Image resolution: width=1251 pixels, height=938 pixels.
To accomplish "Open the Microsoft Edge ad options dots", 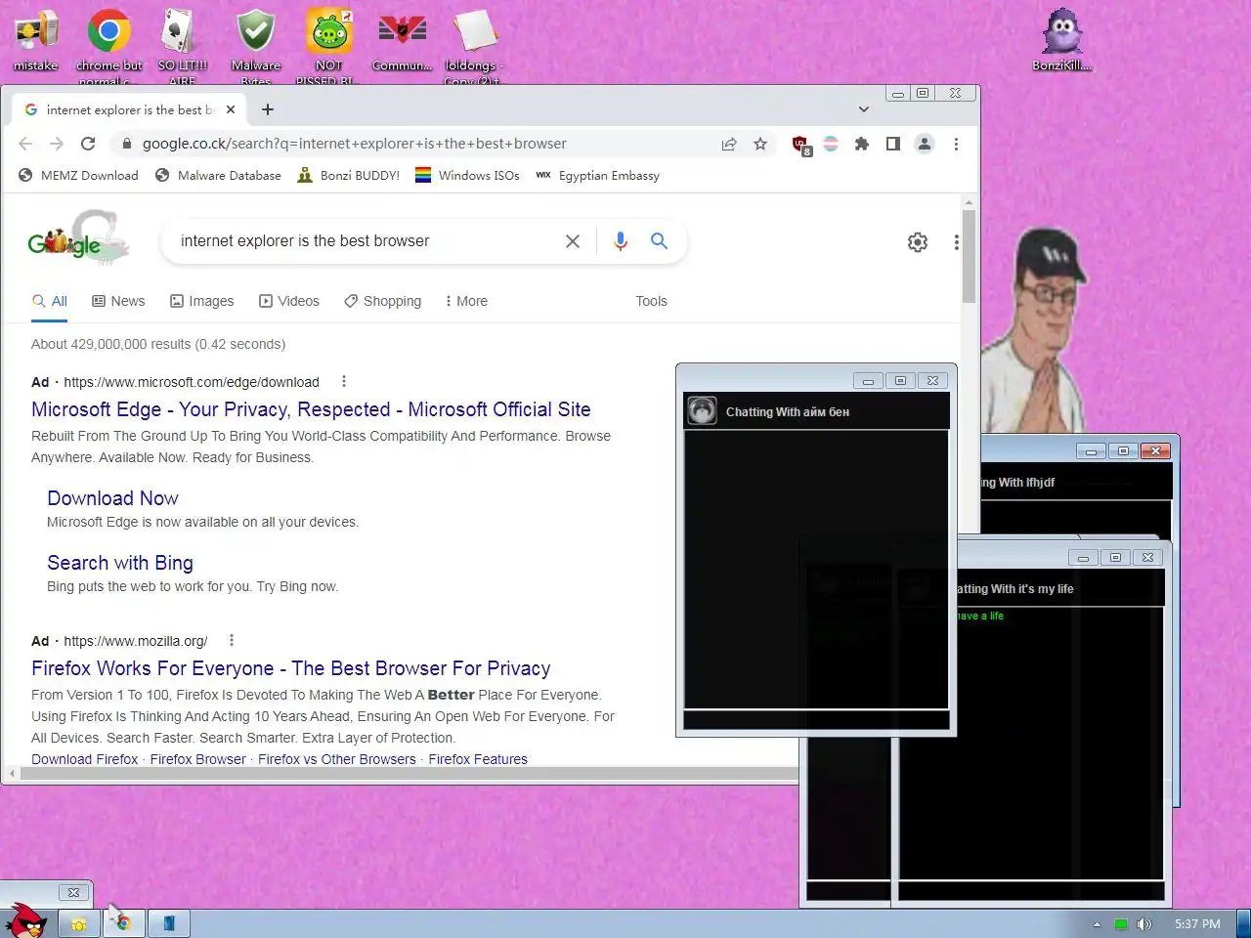I will tap(343, 381).
